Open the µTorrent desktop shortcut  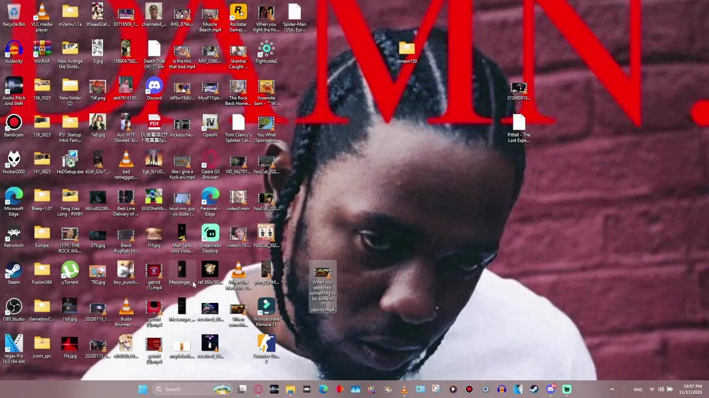point(70,274)
